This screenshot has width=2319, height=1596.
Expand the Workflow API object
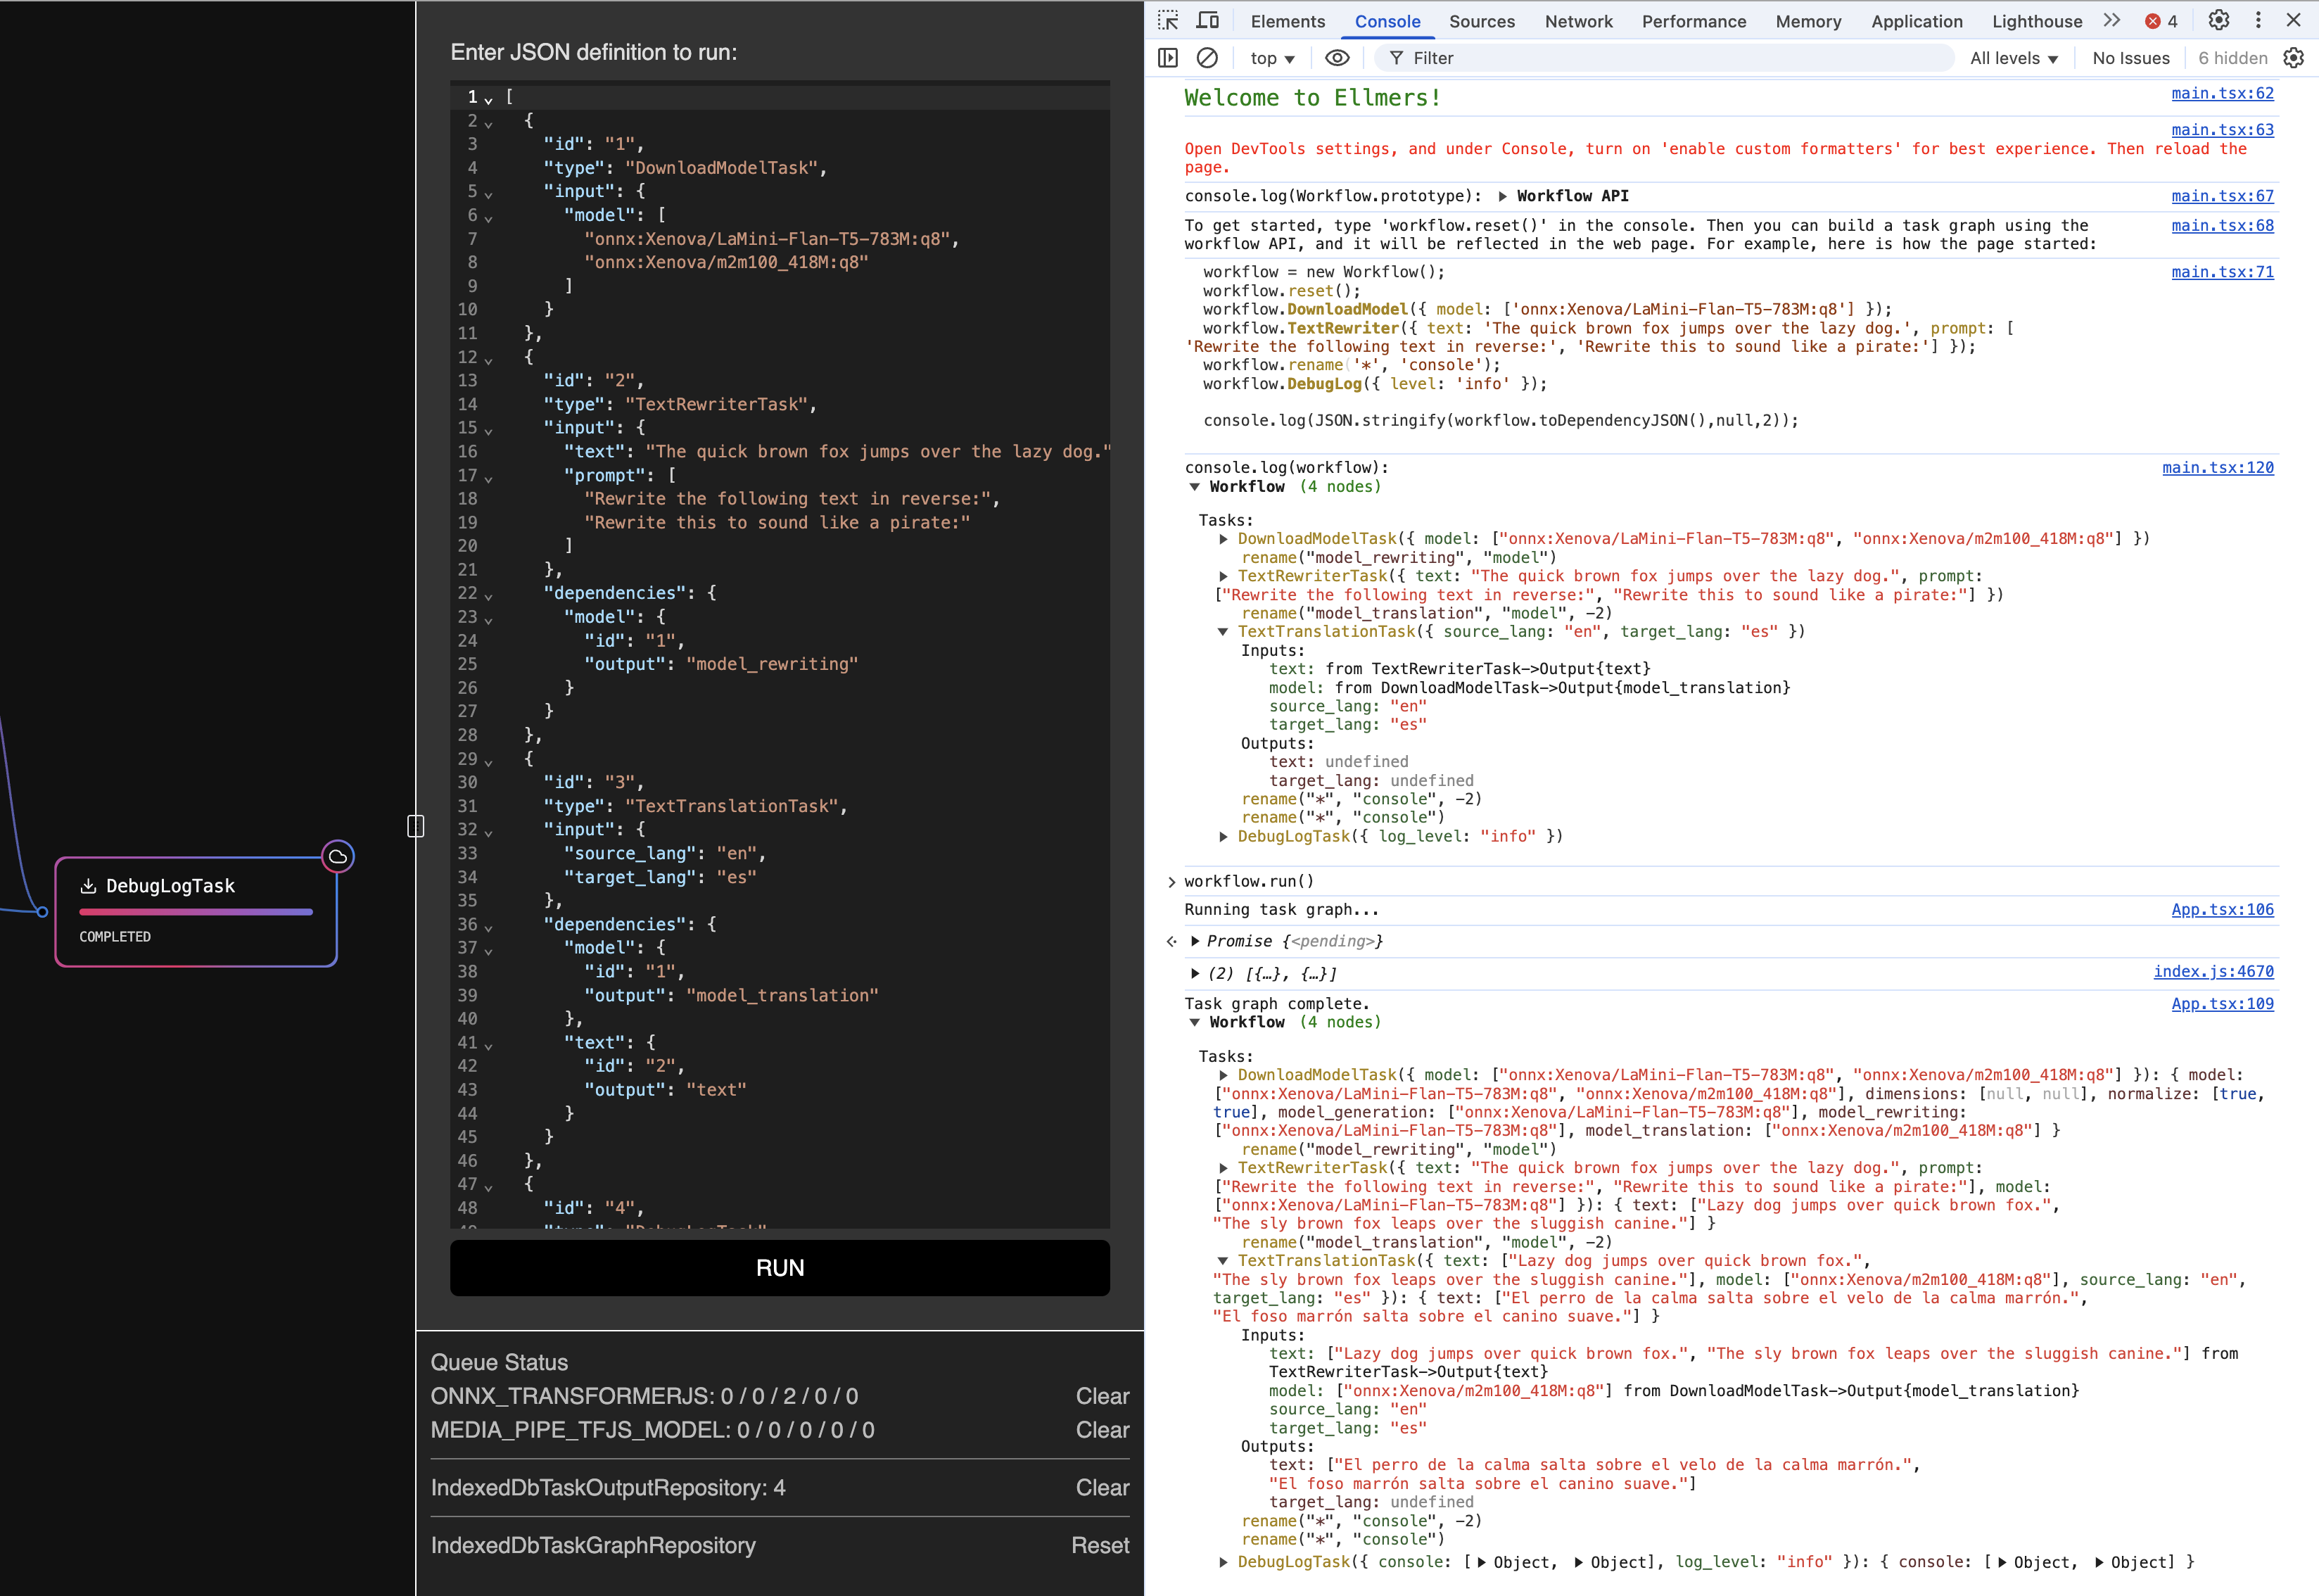(1502, 196)
